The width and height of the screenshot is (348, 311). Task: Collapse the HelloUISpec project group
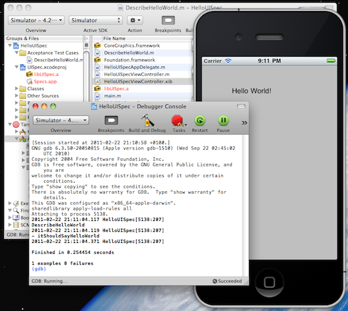pos(10,45)
